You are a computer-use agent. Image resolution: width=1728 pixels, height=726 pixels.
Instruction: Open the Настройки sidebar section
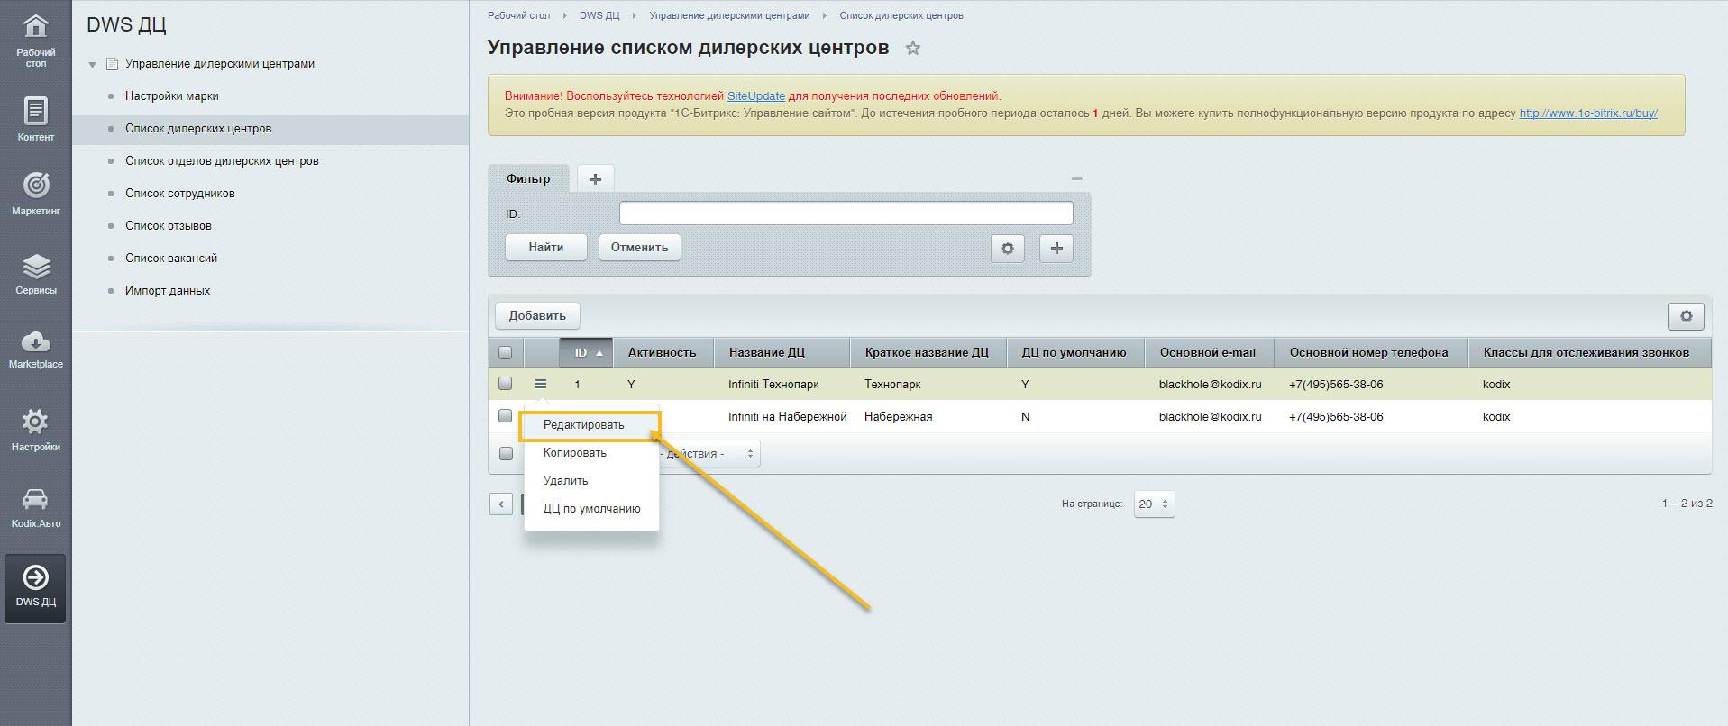click(36, 430)
